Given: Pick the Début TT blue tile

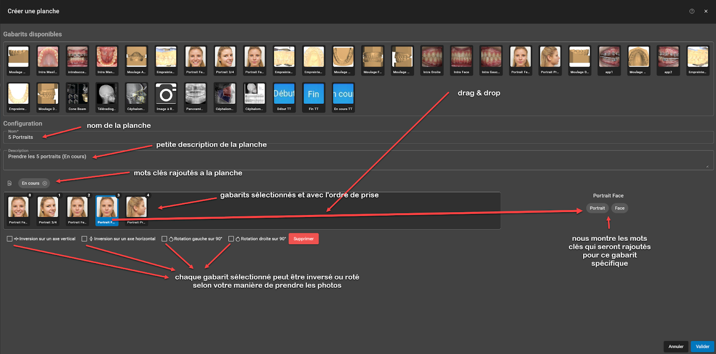Looking at the screenshot, I should (284, 97).
